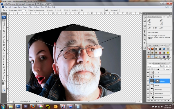This screenshot has width=174, height=109.
Task: Delete layer using Layers panel trash icon
Action: point(168,100)
